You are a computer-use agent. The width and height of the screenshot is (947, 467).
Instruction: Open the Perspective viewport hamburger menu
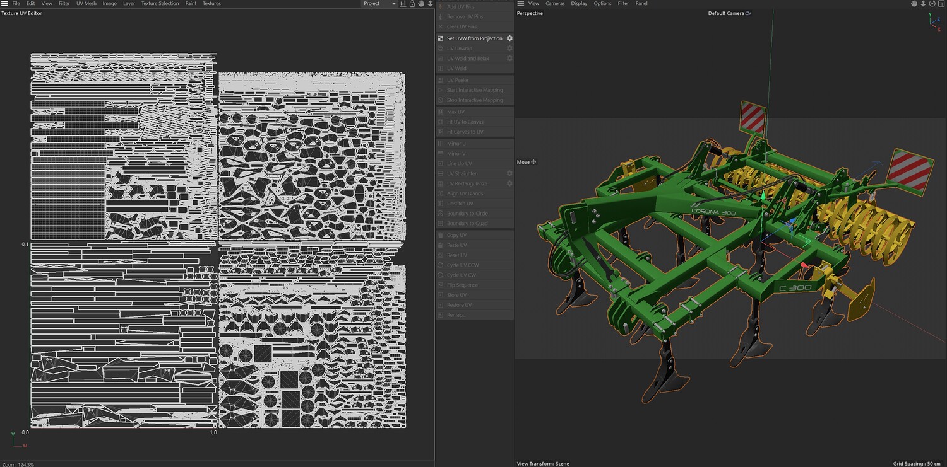pos(521,3)
